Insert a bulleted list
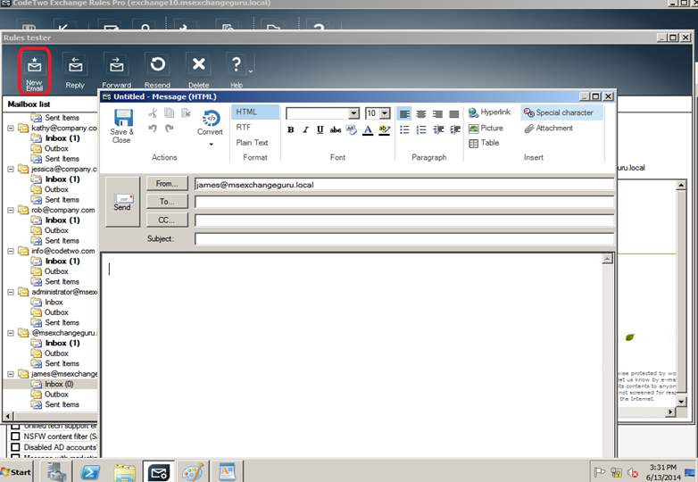The image size is (698, 482). [x=404, y=130]
